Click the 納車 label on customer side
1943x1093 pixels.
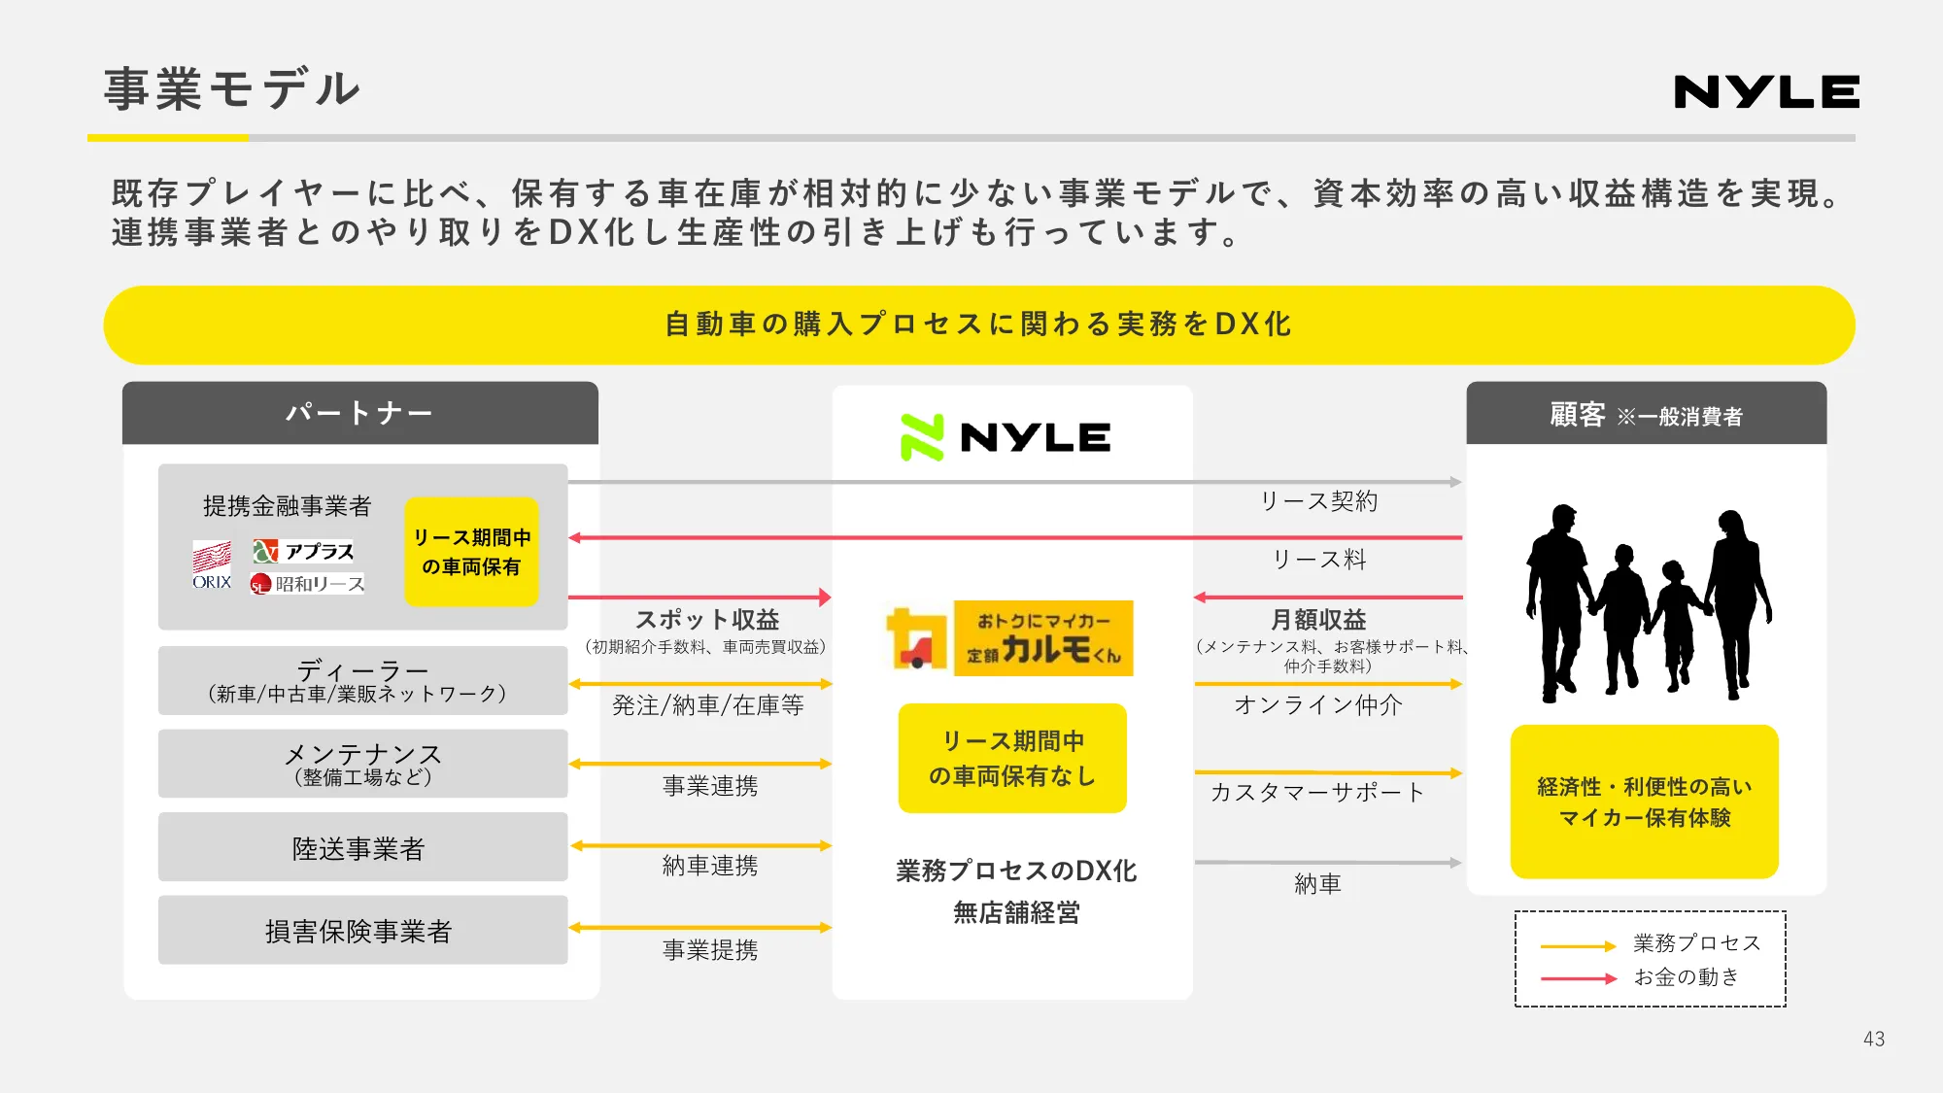[x=1318, y=884]
